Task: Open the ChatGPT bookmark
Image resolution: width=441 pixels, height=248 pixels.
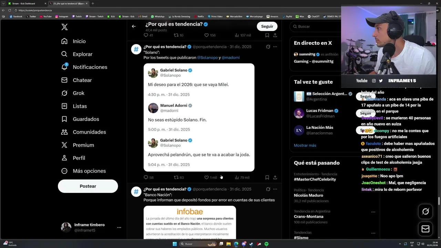Action: 314,16
